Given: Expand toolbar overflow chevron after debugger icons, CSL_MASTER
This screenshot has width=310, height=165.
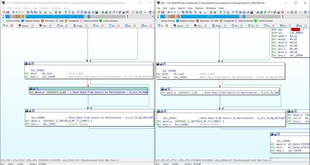Looking at the screenshot, I should (x=300, y=12).
